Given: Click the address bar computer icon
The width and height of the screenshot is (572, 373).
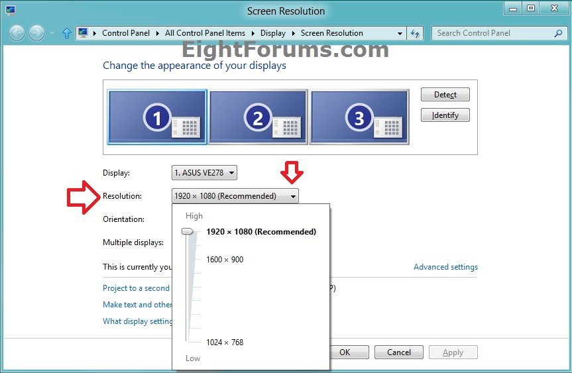Looking at the screenshot, I should click(x=83, y=33).
